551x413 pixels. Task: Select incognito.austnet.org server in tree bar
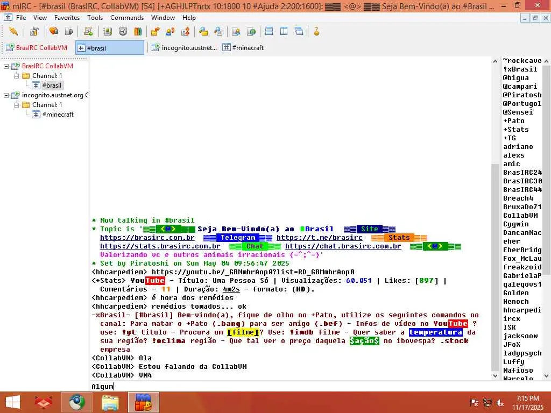coord(55,95)
